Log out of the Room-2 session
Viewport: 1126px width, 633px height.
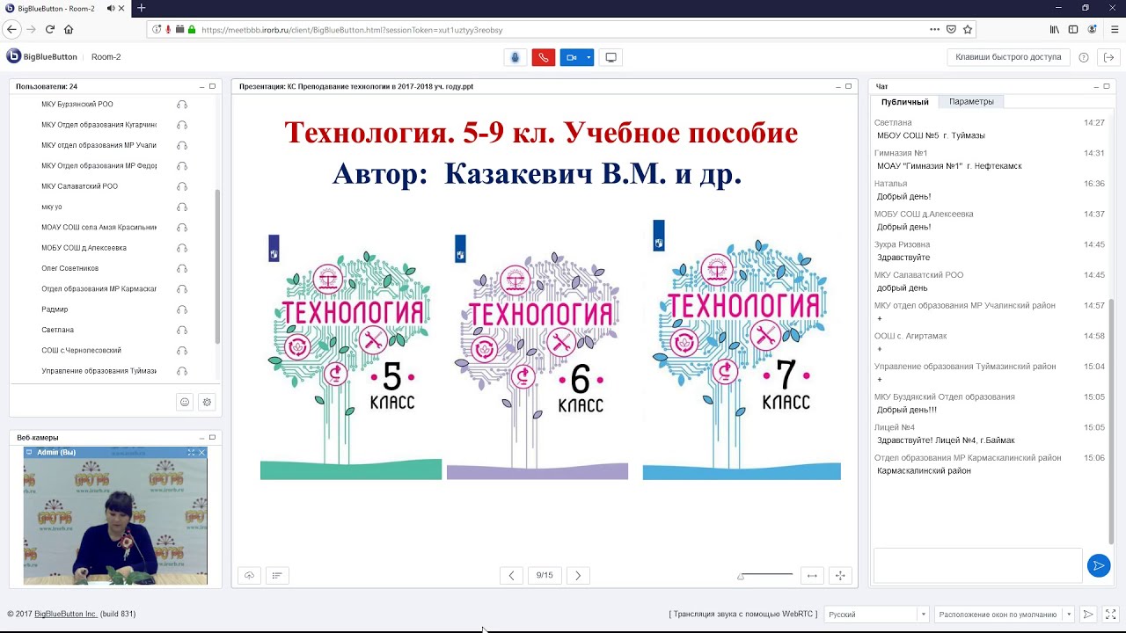point(1108,57)
